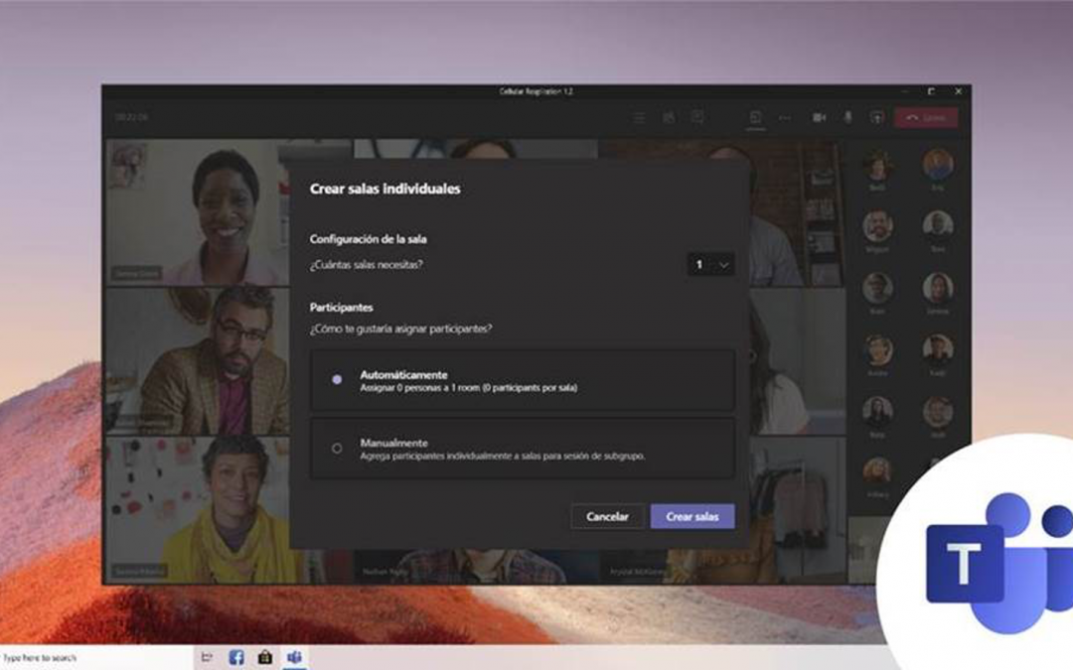Leave the meeting with the red button
This screenshot has width=1073, height=670.
click(x=926, y=117)
